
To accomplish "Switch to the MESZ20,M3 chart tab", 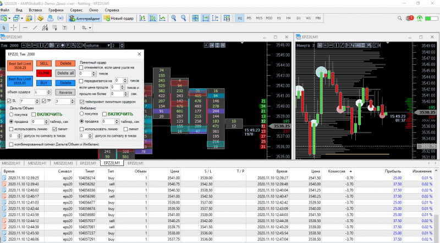I will [63, 163].
